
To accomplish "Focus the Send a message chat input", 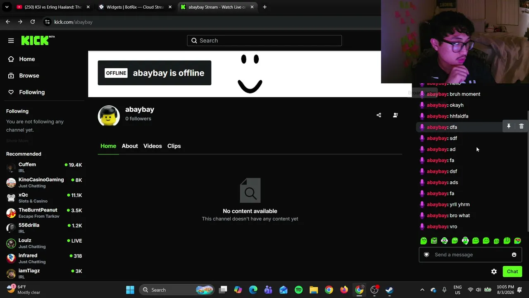I will click(470, 255).
